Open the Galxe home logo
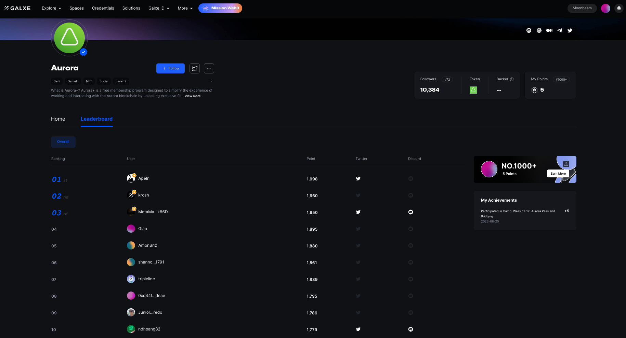 click(x=17, y=8)
